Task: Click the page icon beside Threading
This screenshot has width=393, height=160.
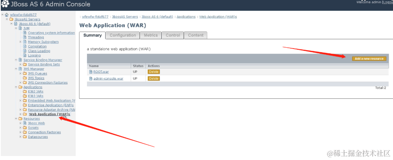Action: tap(25, 37)
